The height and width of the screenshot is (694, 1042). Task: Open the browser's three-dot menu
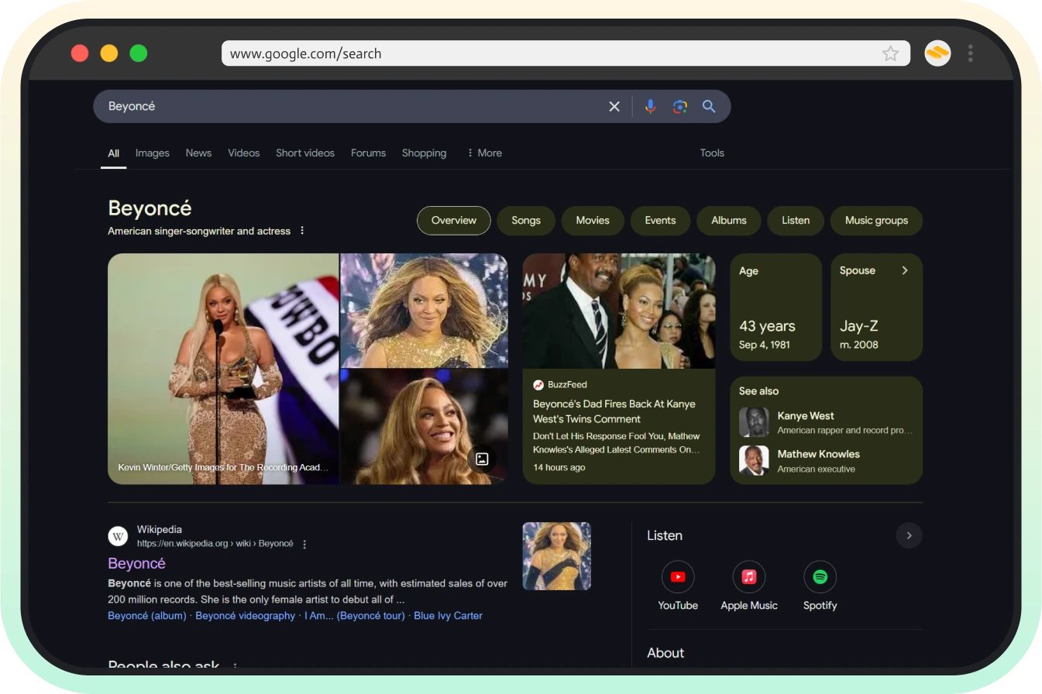pos(970,53)
